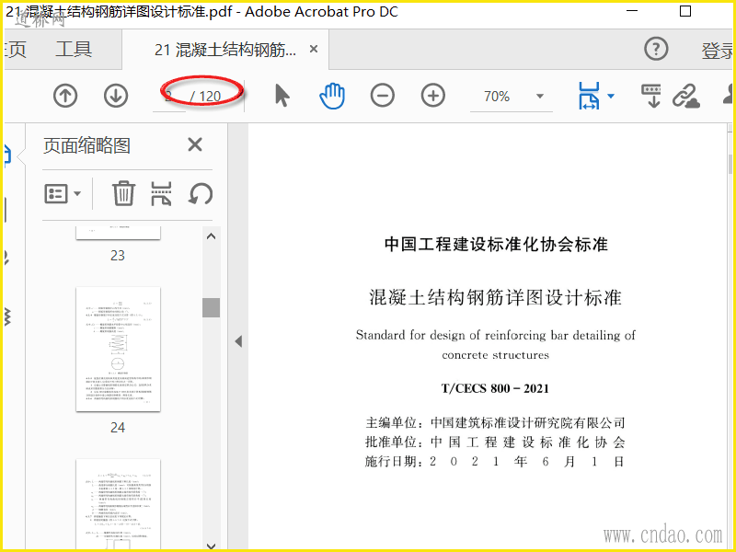The height and width of the screenshot is (552, 736).
Task: Open the thumbnail options menu dropdown
Action: click(x=63, y=193)
